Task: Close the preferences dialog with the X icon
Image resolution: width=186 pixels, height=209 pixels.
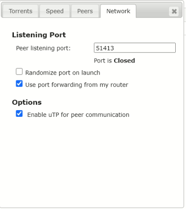Action: (174, 11)
